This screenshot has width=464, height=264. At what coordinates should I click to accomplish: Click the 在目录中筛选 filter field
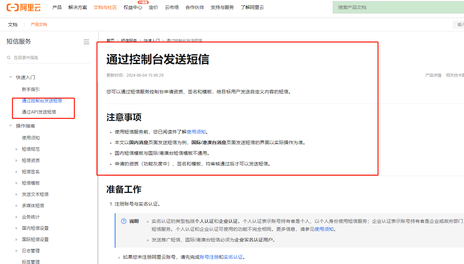(48, 58)
